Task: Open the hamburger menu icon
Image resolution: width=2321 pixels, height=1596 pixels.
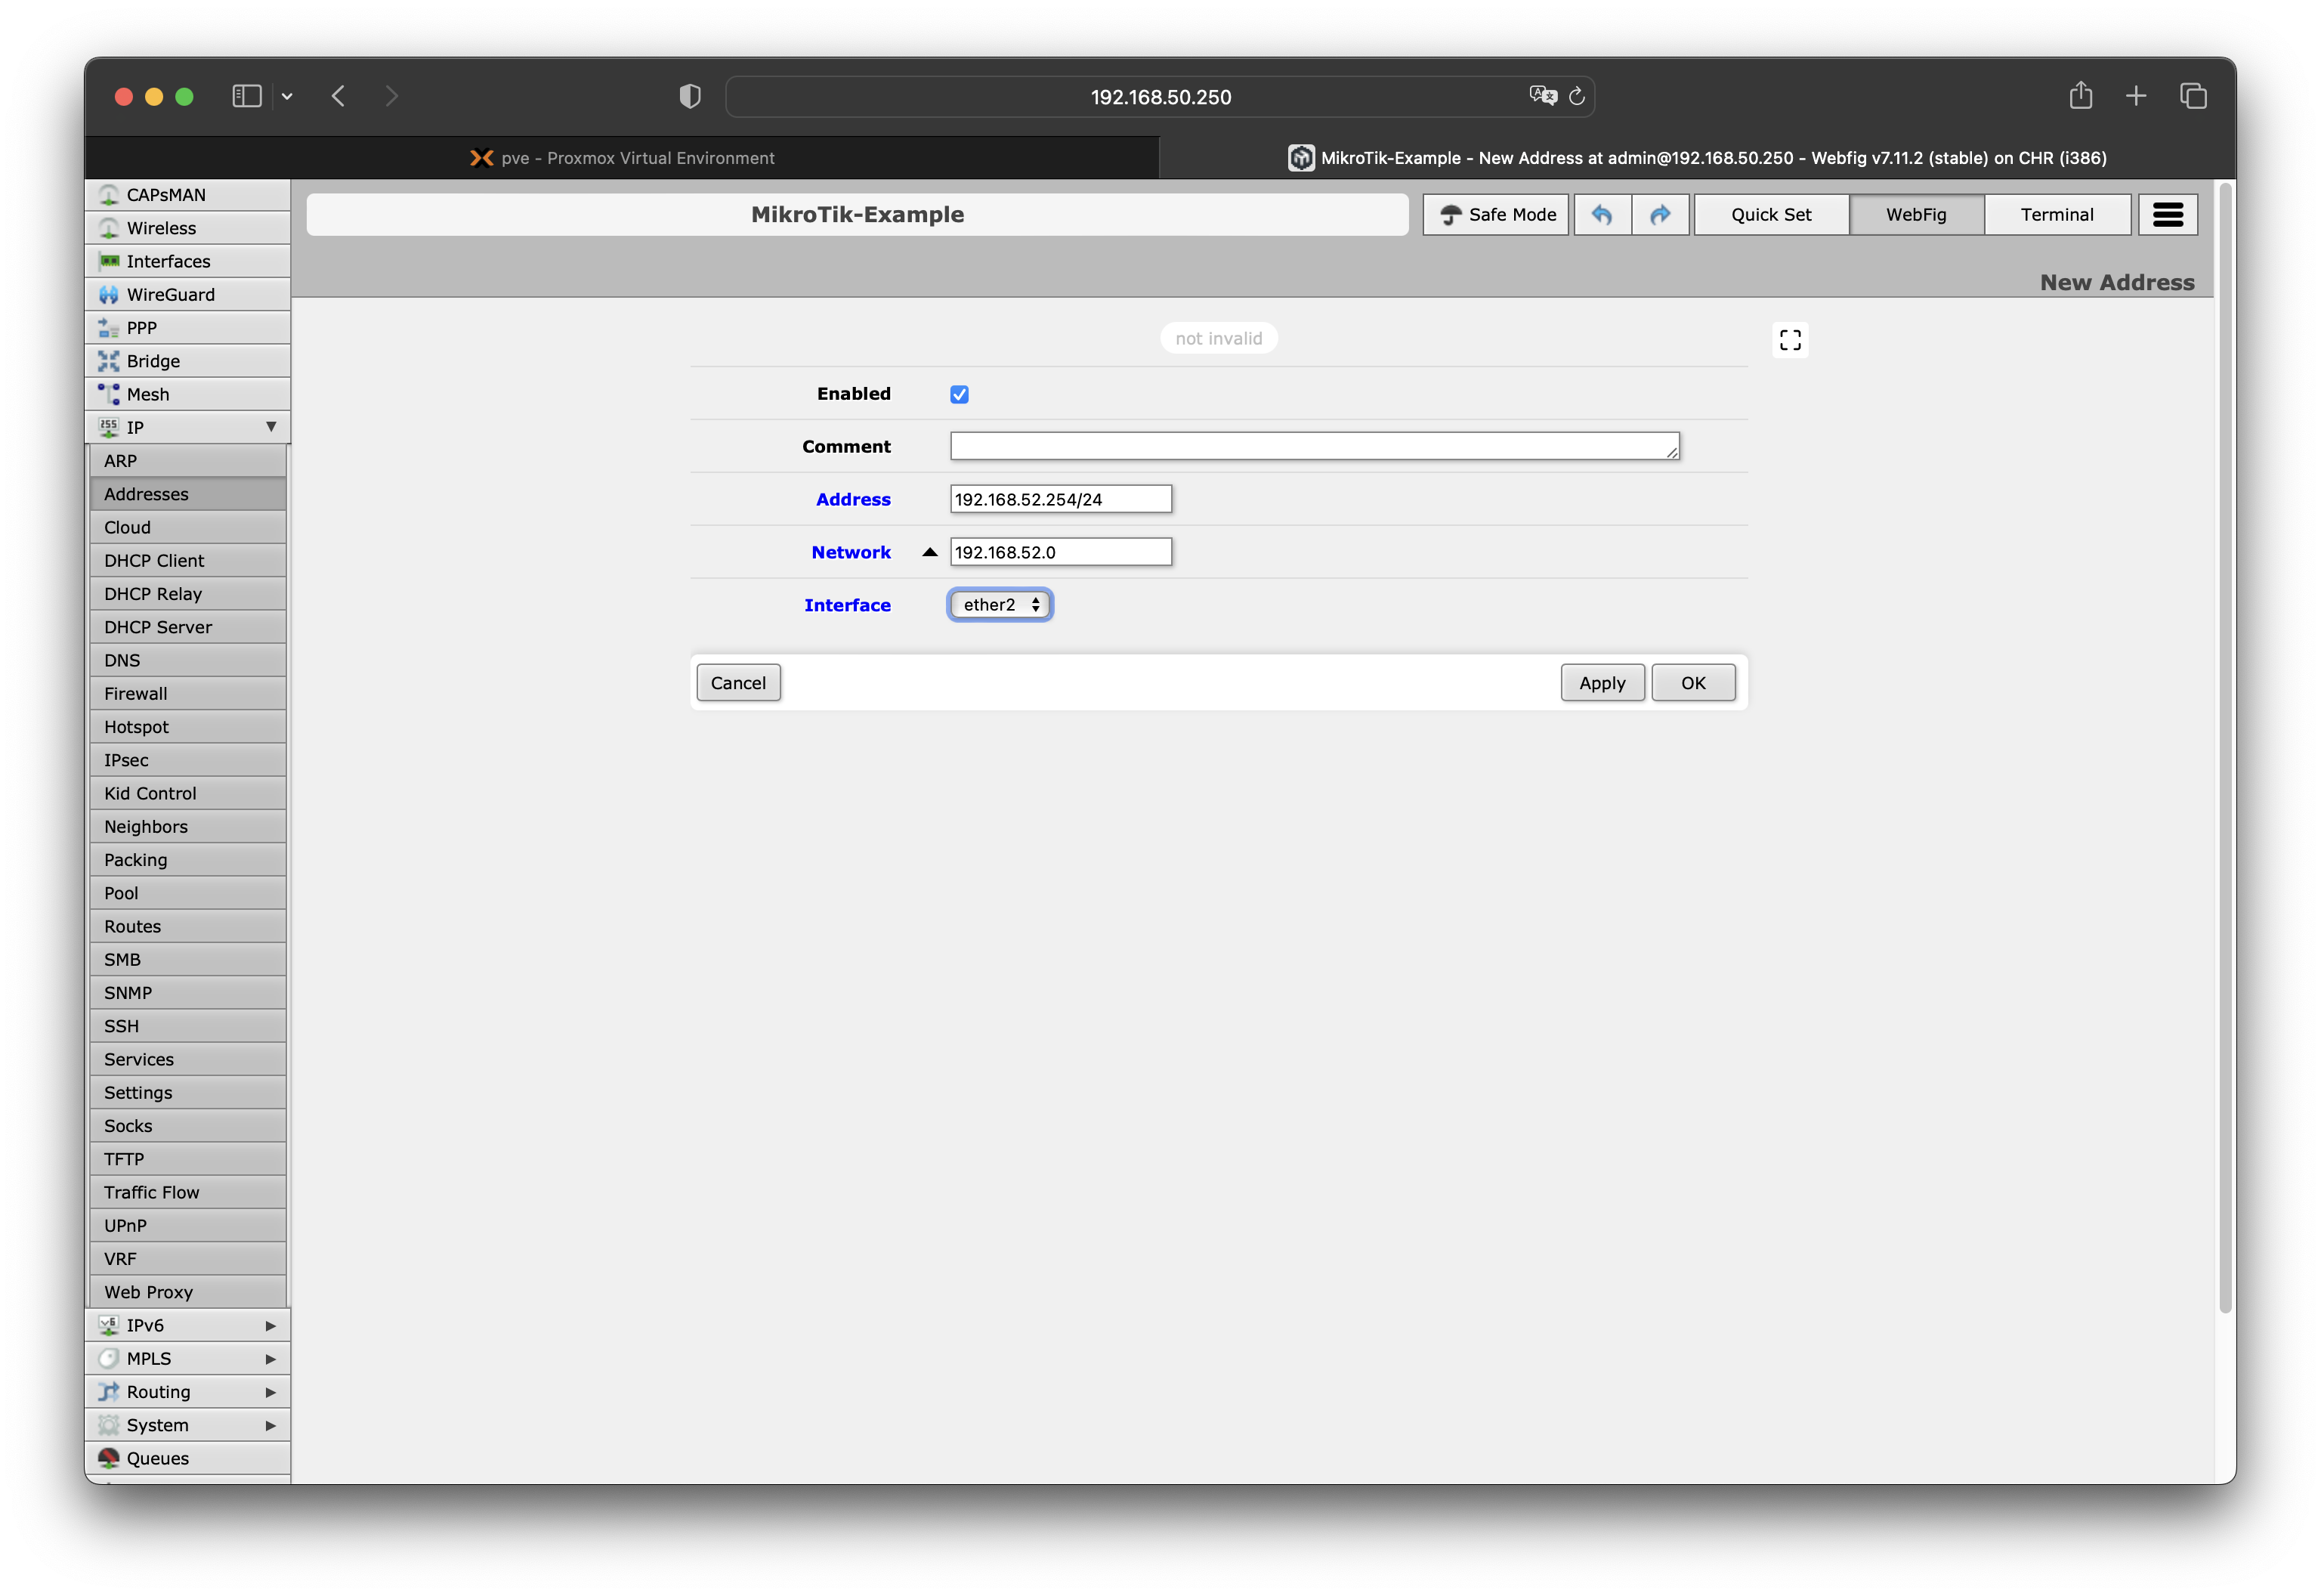Action: (x=2167, y=215)
